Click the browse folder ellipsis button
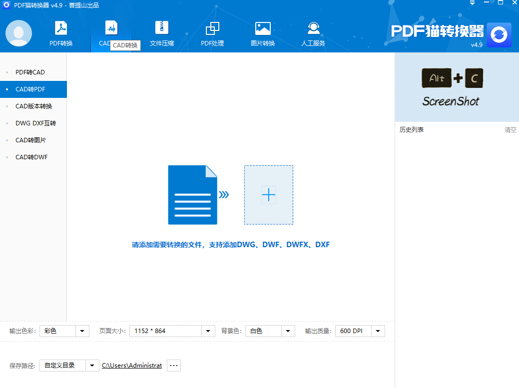This screenshot has height=388, width=519. (x=174, y=366)
